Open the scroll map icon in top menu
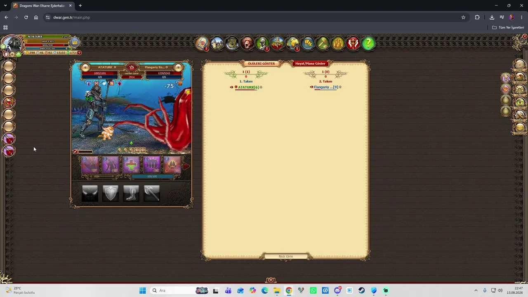The width and height of the screenshot is (528, 297). point(202,43)
